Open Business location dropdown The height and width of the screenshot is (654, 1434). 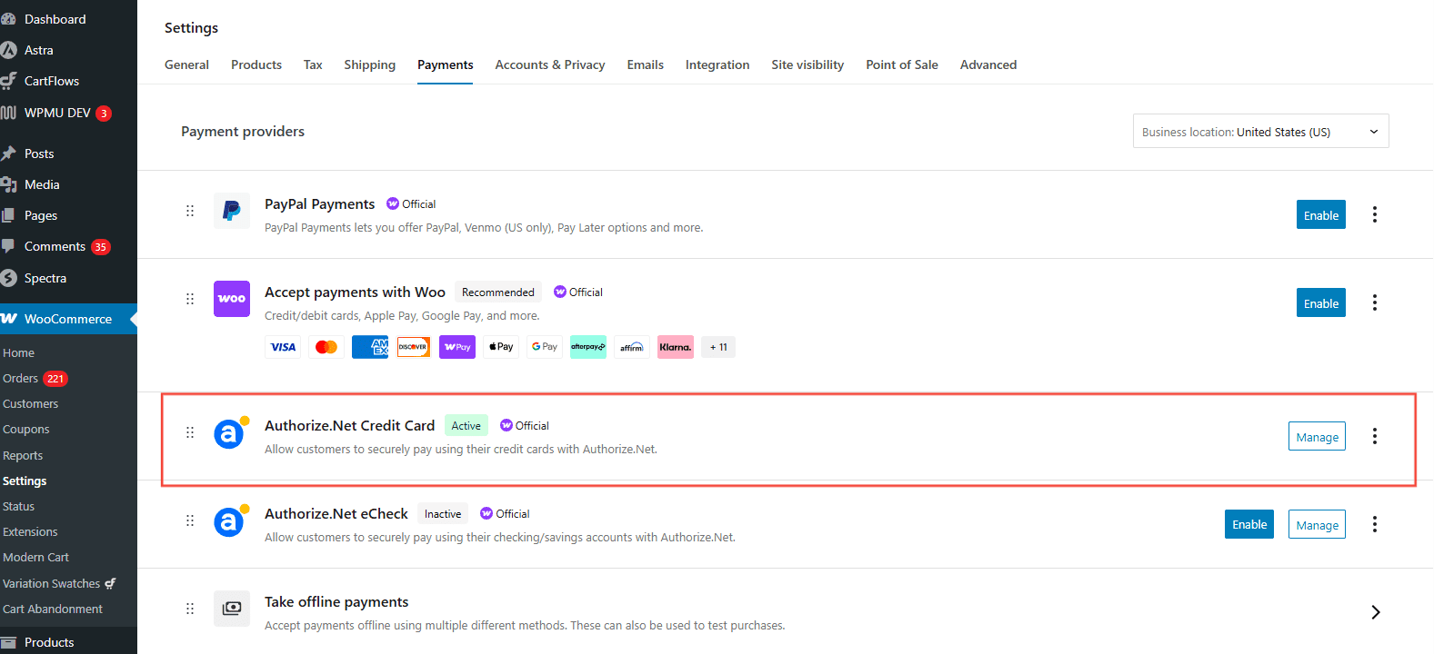point(1260,131)
